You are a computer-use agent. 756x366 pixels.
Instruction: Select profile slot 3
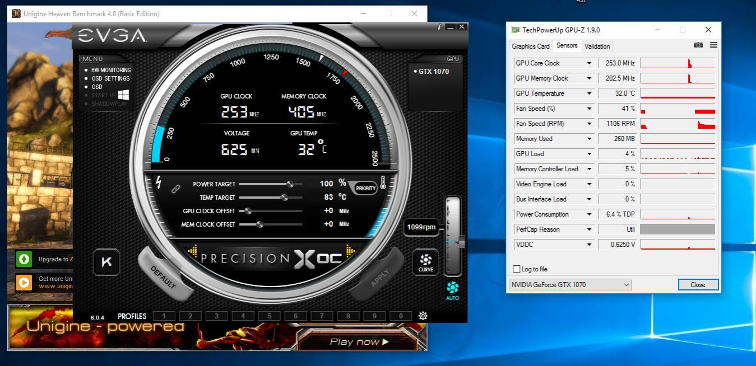pos(216,316)
